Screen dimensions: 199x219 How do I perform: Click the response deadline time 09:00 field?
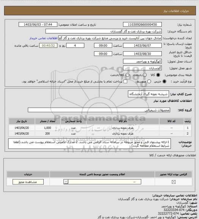click(x=103, y=46)
